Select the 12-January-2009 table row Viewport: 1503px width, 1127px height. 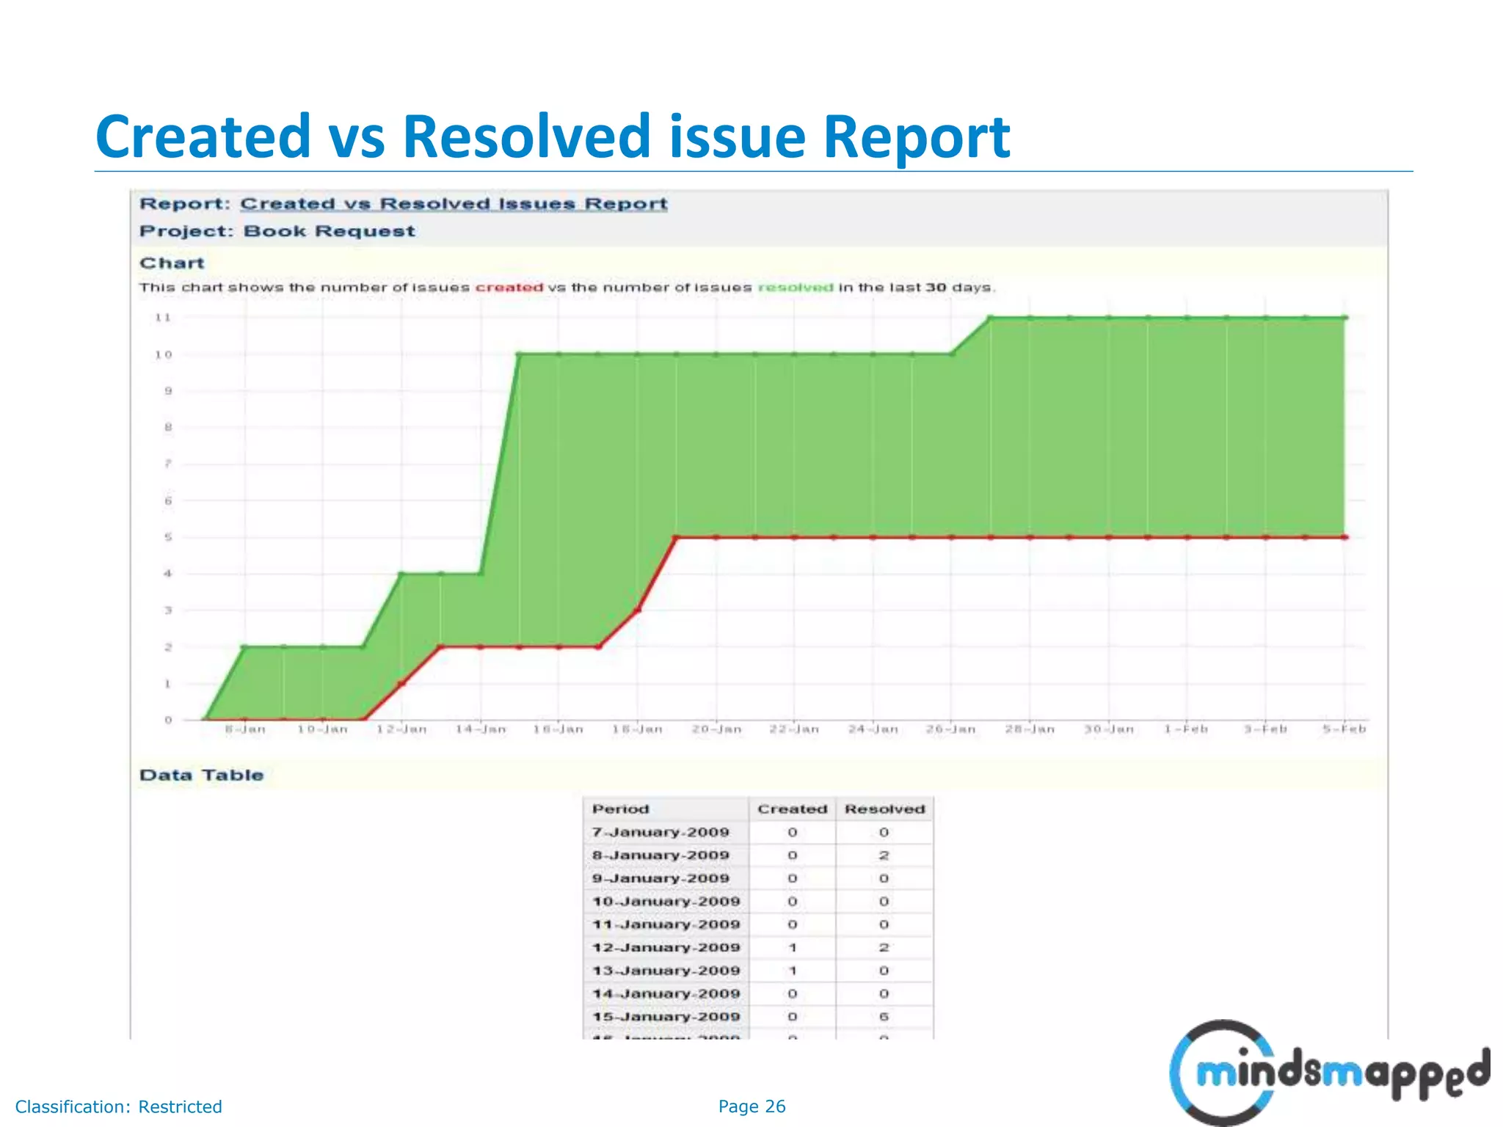(x=666, y=948)
